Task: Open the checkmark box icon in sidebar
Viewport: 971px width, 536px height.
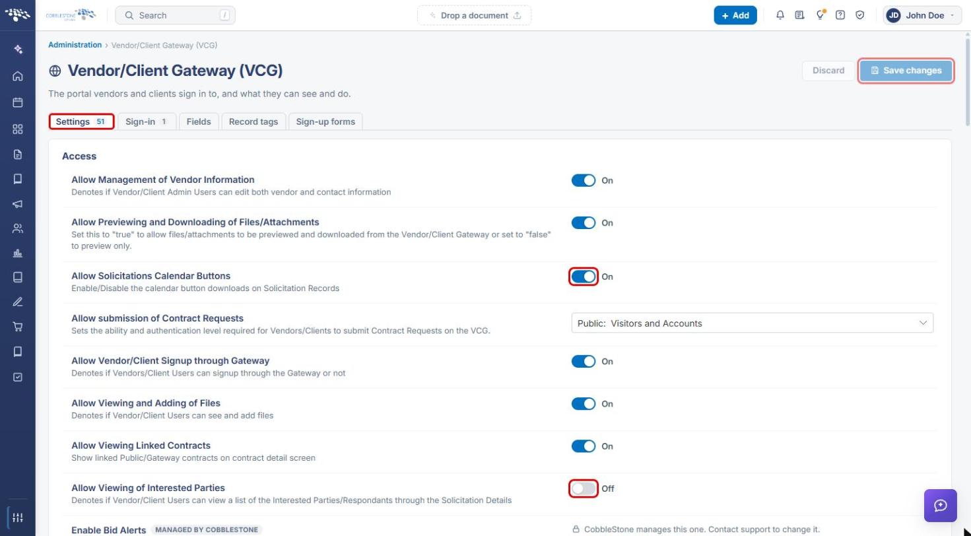Action: [x=18, y=377]
